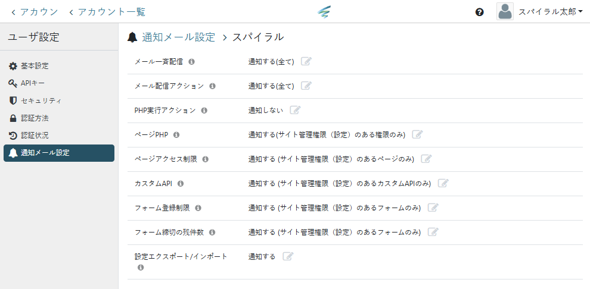This screenshot has height=289, width=590.
Task: Open the help question mark icon
Action: tap(480, 12)
